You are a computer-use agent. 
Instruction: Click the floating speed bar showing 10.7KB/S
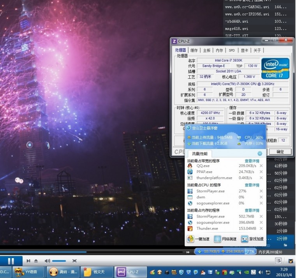point(225,251)
